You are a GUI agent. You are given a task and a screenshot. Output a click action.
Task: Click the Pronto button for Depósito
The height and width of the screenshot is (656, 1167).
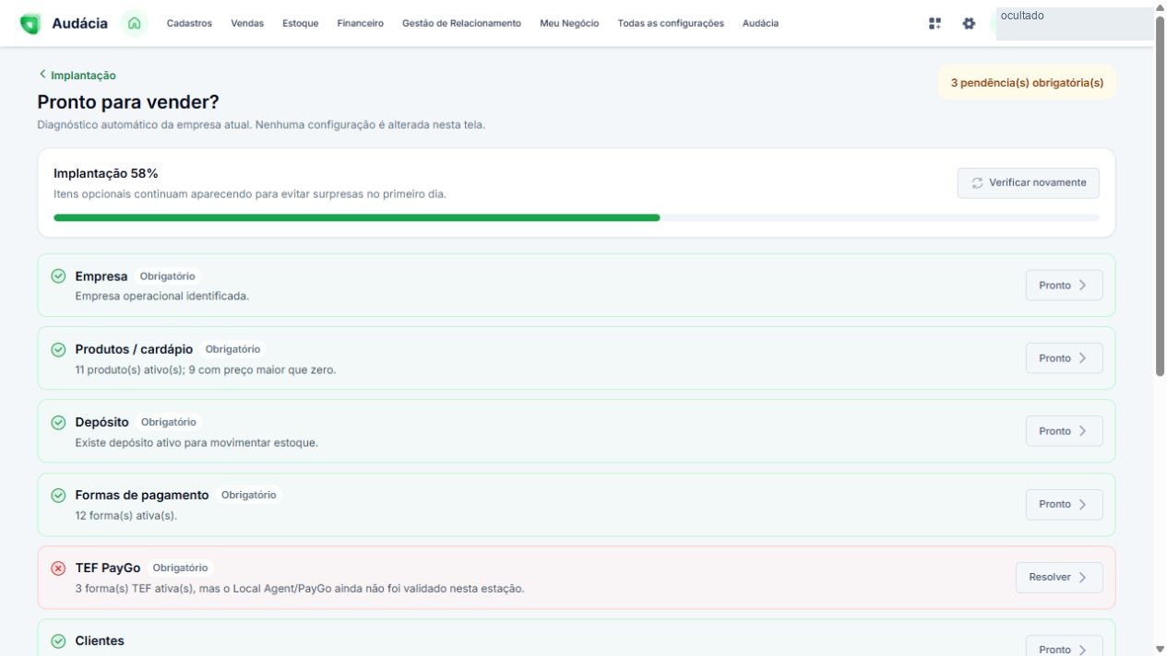(x=1064, y=431)
